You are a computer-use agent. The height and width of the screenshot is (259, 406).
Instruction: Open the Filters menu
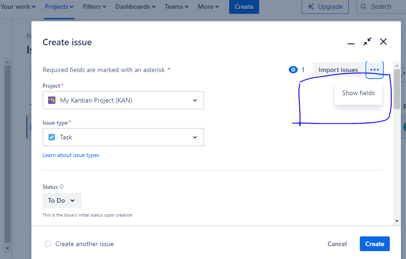click(x=95, y=6)
